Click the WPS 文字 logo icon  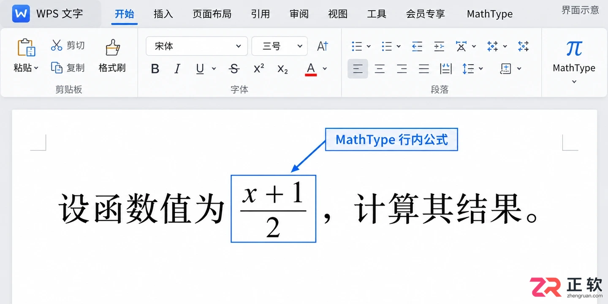[x=21, y=14]
